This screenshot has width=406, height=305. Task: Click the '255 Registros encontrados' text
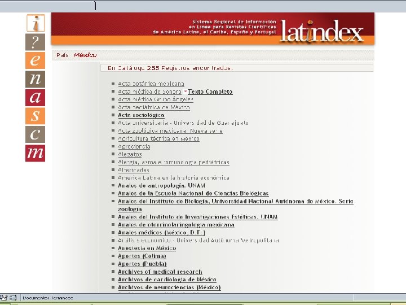point(190,68)
